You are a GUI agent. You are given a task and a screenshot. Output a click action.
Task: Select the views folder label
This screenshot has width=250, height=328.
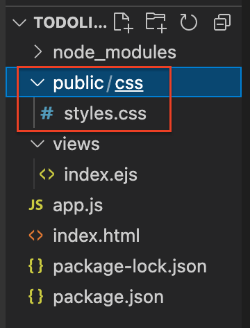[76, 144]
